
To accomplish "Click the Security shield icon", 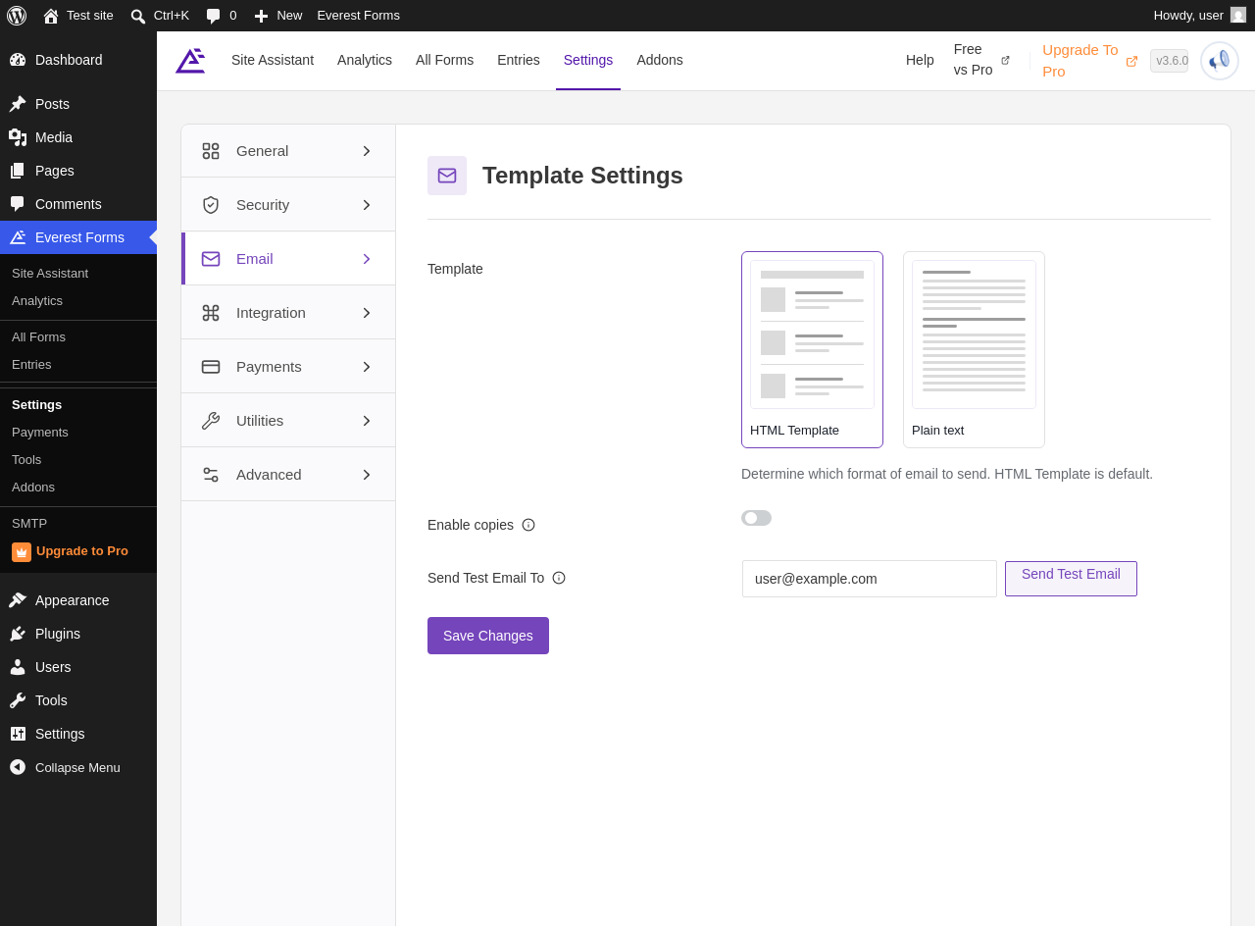I will (x=211, y=205).
